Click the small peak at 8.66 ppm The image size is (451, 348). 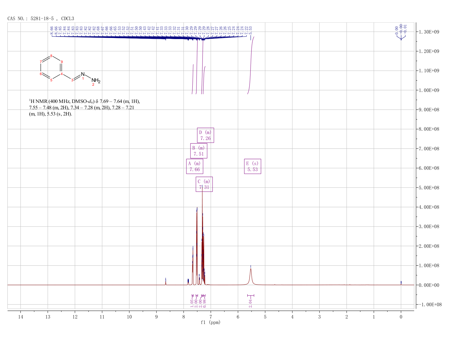pos(166,282)
